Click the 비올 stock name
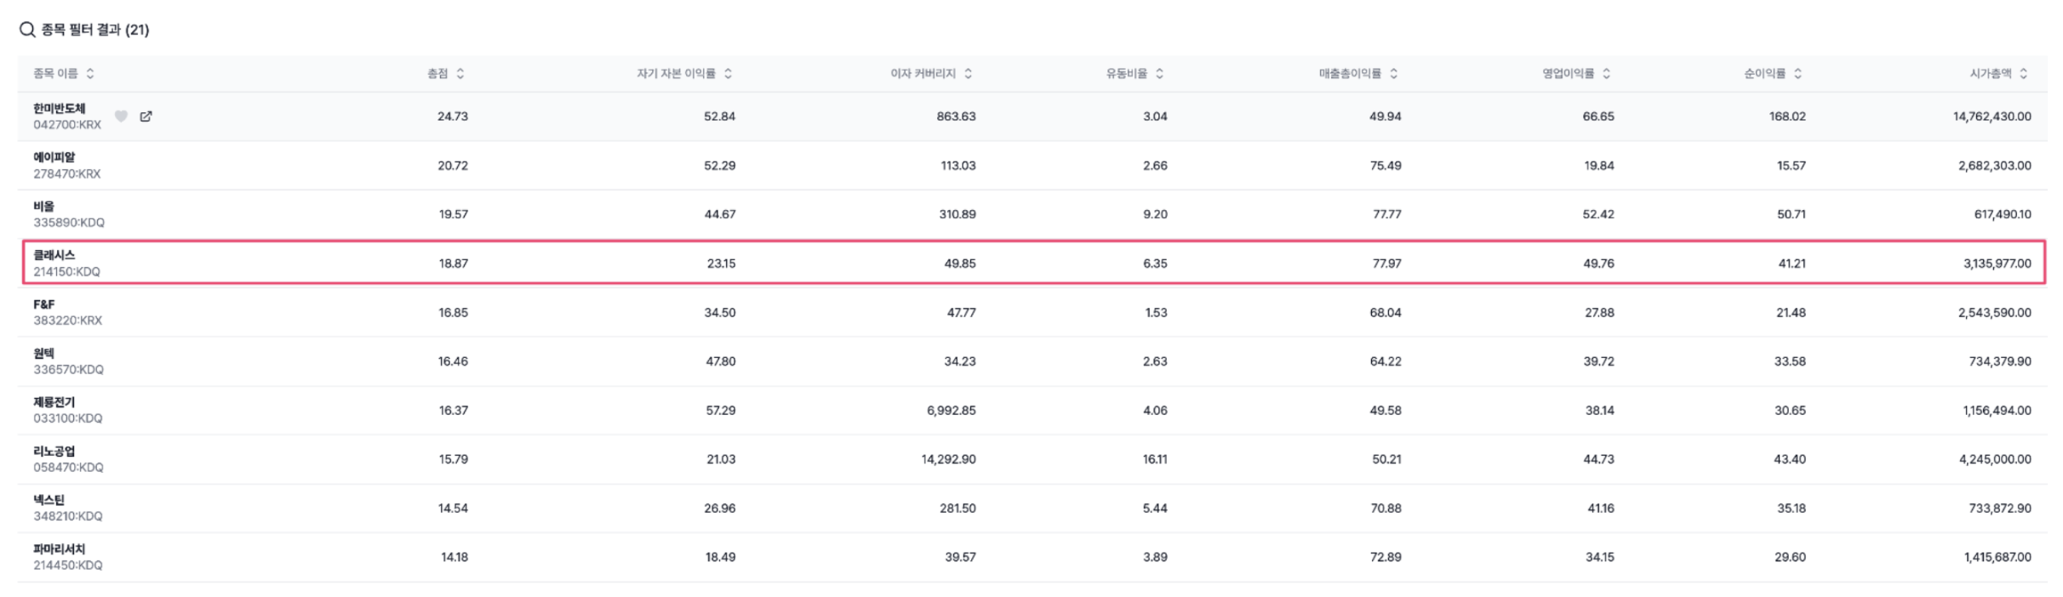The height and width of the screenshot is (597, 2063). tap(44, 207)
